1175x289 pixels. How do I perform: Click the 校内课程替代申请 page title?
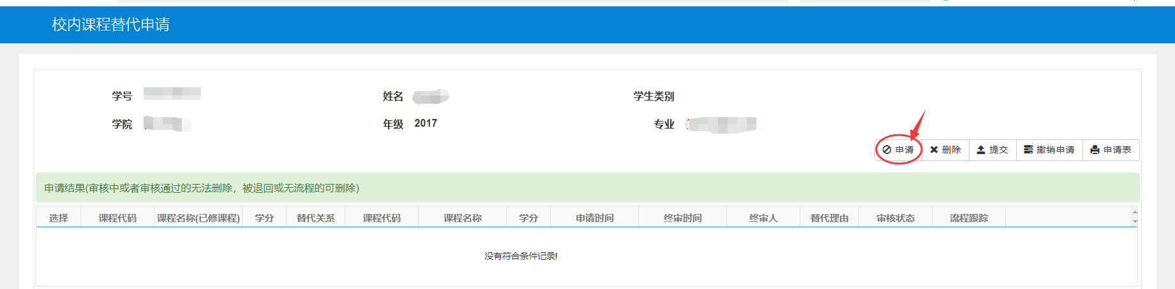point(110,25)
